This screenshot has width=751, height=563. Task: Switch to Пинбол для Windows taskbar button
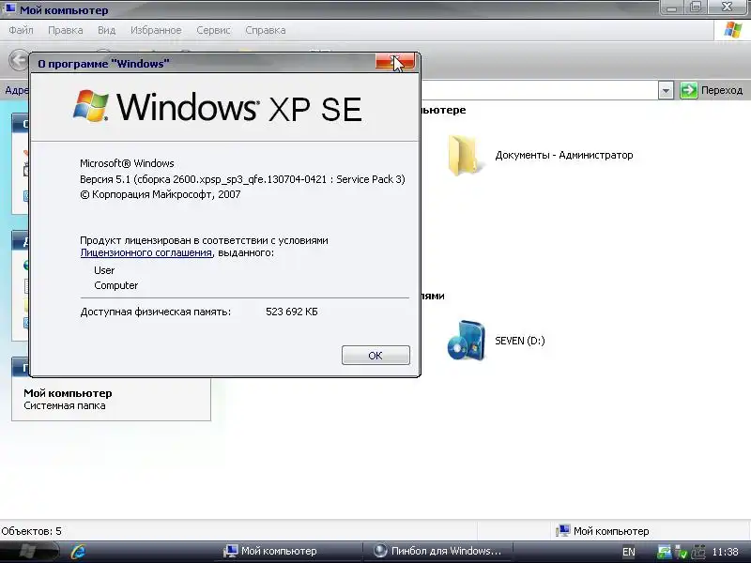[437, 551]
